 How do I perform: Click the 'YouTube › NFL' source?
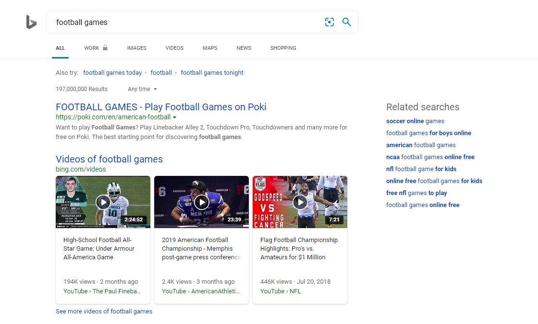click(x=281, y=291)
